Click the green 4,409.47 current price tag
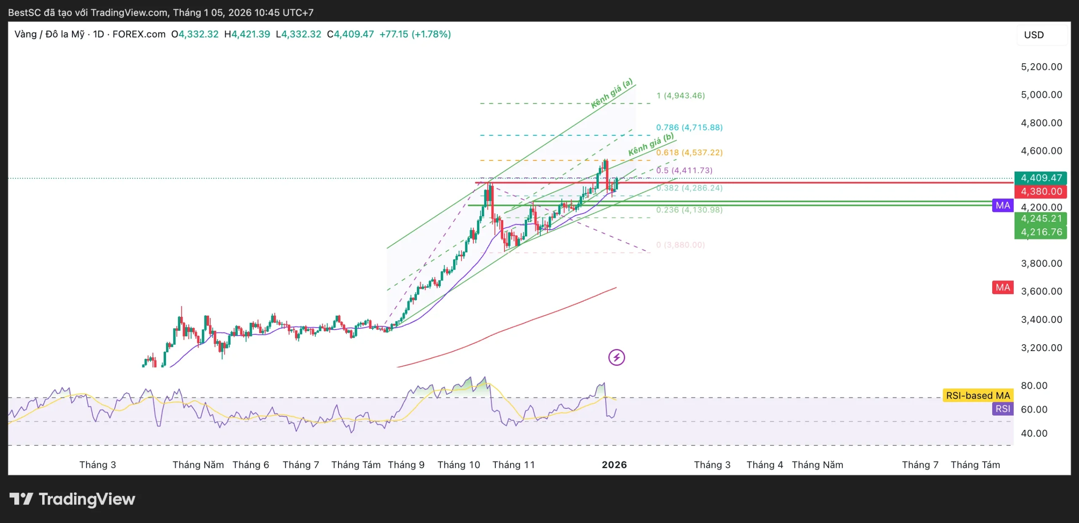1079x523 pixels. (1041, 178)
